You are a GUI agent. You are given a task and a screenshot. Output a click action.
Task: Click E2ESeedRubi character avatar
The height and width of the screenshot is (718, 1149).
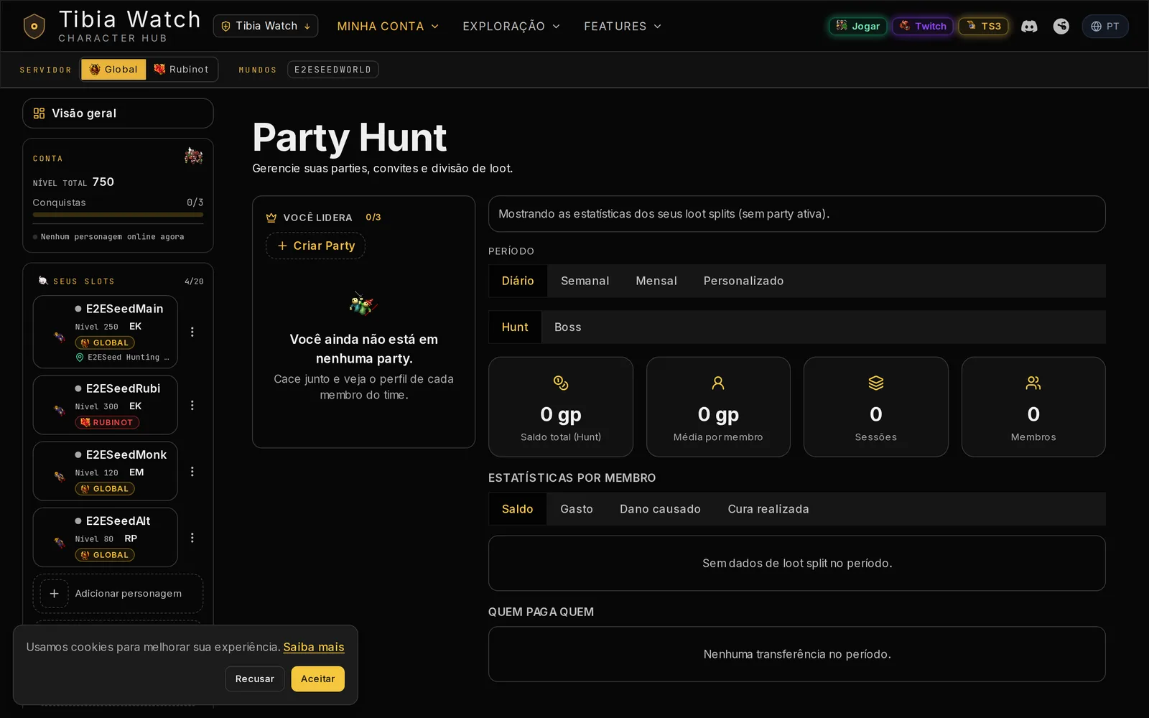click(60, 411)
